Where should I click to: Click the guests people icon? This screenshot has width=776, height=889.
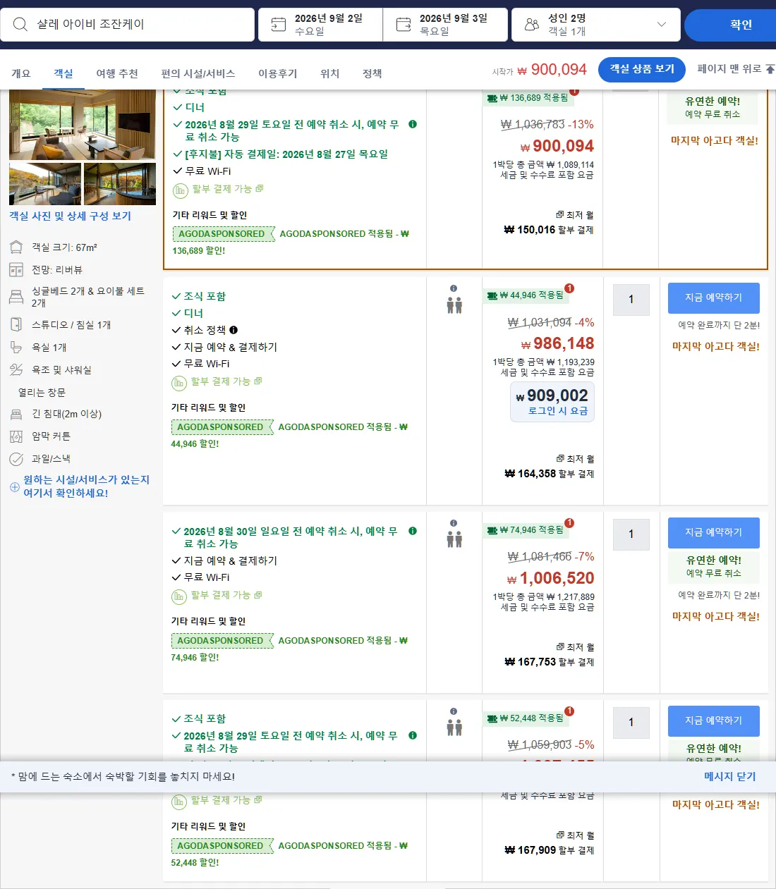pos(532,25)
